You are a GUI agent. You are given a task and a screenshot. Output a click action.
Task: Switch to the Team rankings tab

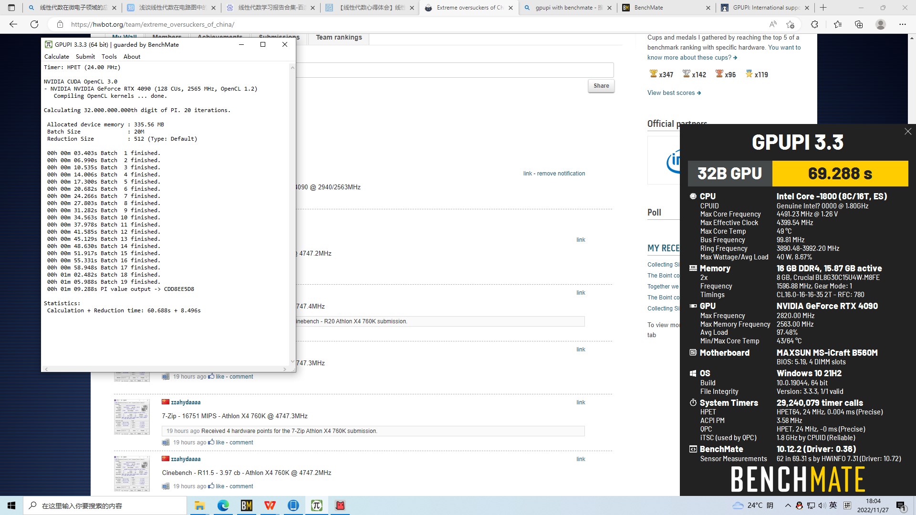point(339,38)
